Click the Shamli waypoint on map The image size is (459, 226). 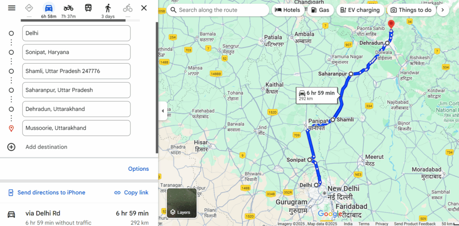coord(333,119)
